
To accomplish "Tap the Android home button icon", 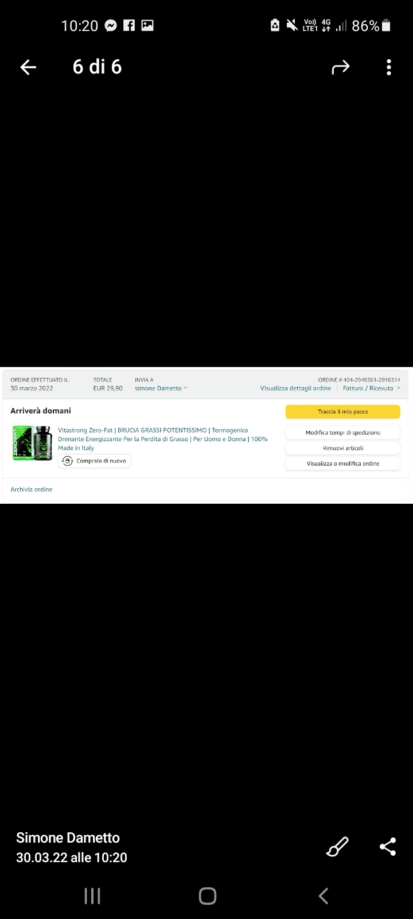I will [x=207, y=896].
